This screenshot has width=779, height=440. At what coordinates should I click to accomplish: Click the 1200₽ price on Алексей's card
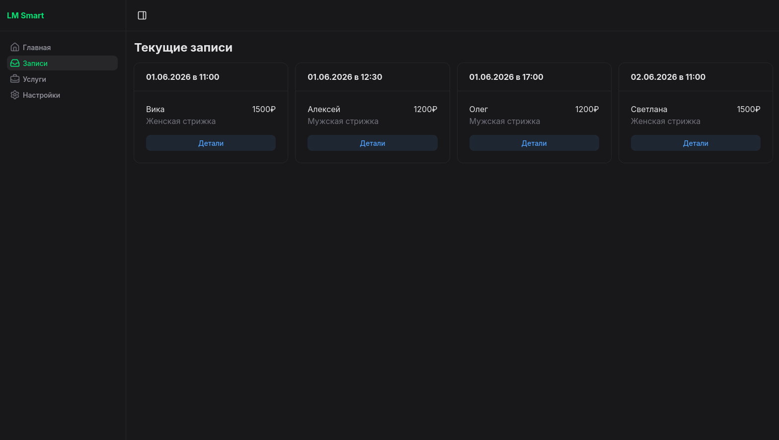click(x=425, y=109)
